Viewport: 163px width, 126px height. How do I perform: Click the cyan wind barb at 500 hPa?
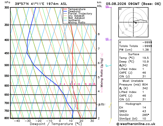point(108,66)
